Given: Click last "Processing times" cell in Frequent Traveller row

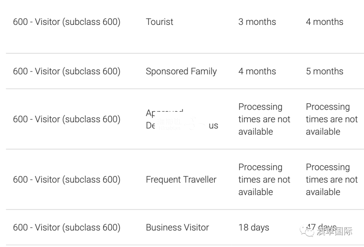Looking at the screenshot, I should tap(331, 179).
